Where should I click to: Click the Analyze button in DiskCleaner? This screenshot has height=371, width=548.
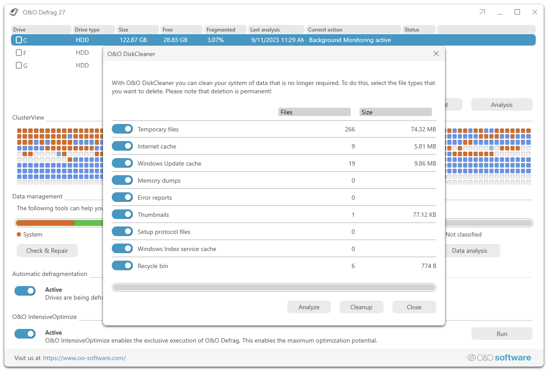309,307
